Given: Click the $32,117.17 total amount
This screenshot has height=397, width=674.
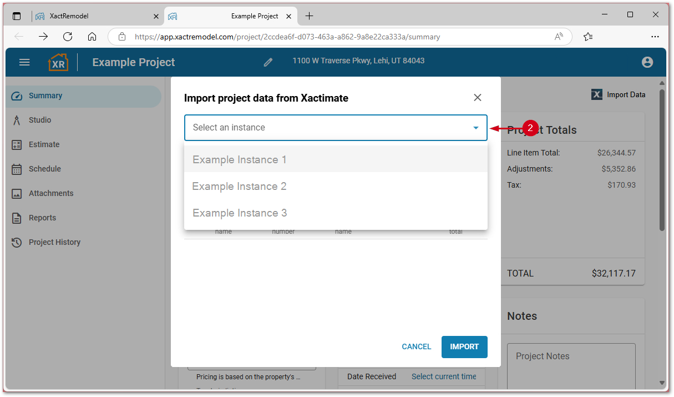Looking at the screenshot, I should coord(614,273).
